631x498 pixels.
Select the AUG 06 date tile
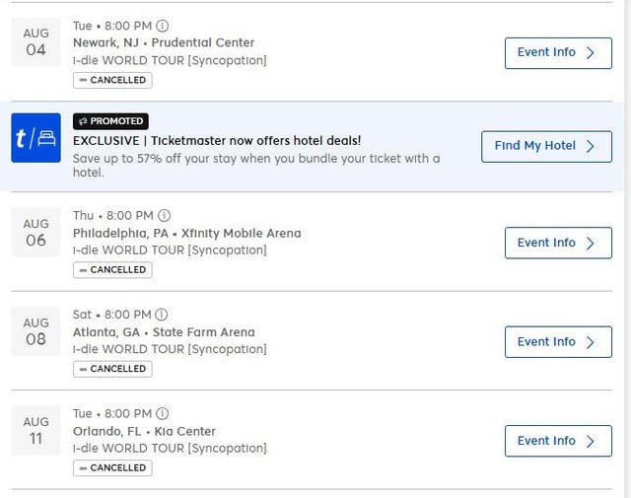pos(36,233)
